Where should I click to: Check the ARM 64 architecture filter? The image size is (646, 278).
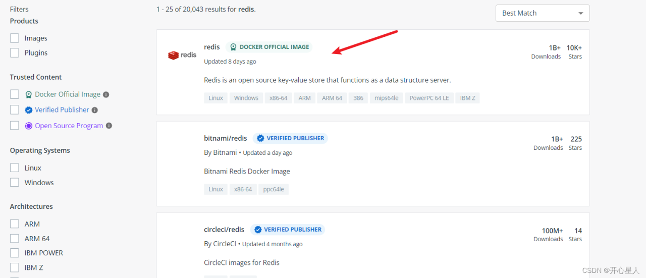pyautogui.click(x=15, y=239)
